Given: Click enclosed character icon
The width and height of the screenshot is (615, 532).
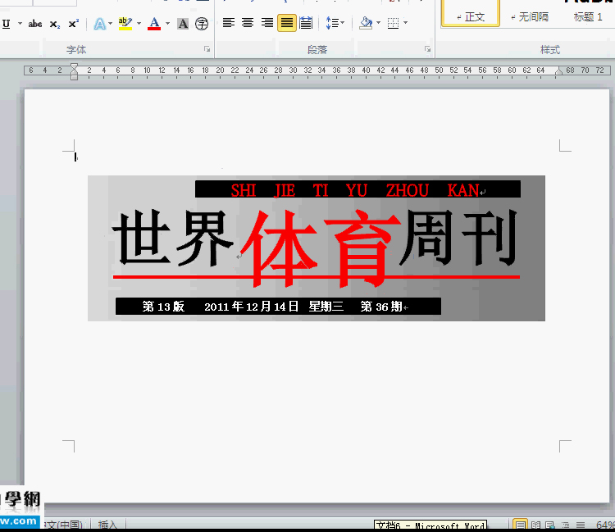Looking at the screenshot, I should coord(202,24).
